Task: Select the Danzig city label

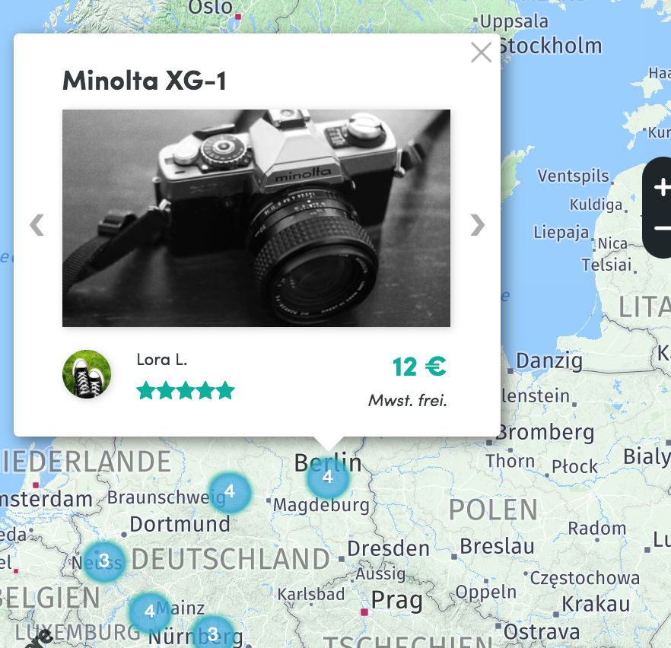Action: click(x=549, y=361)
